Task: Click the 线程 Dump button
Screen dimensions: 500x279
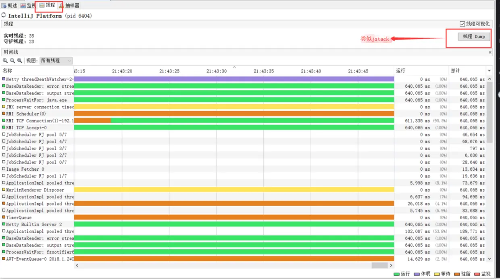Action: pyautogui.click(x=474, y=37)
